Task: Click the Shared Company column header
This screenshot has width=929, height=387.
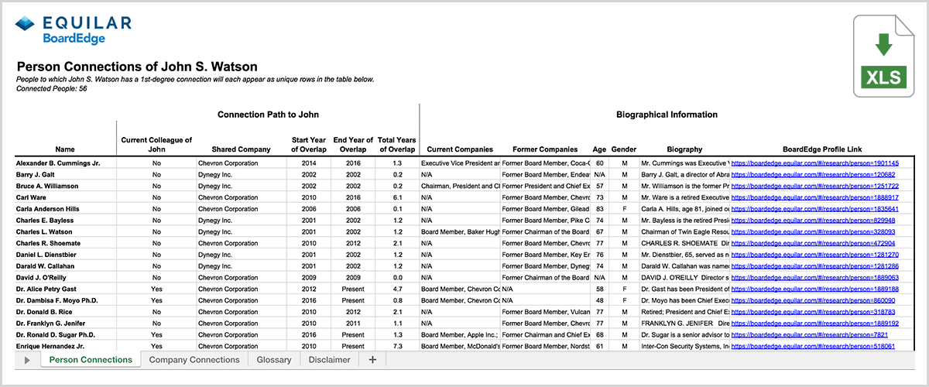Action: [241, 149]
